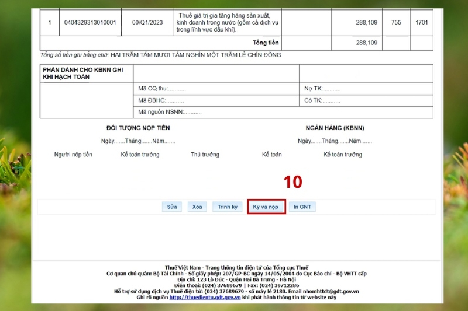Click sub-item code 1701

[421, 22]
